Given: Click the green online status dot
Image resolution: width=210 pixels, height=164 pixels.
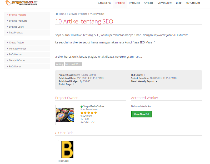Looking at the screenshot, I should (82, 107).
